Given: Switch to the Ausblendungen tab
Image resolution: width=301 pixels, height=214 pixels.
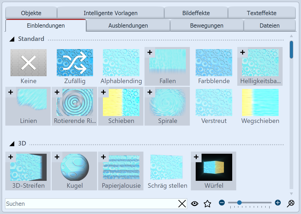Looking at the screenshot, I should click(x=128, y=26).
